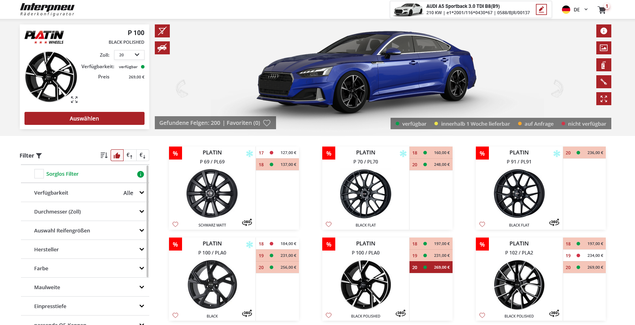
Task: Enable the Sorglos Filter checkbox
Action: [x=39, y=174]
